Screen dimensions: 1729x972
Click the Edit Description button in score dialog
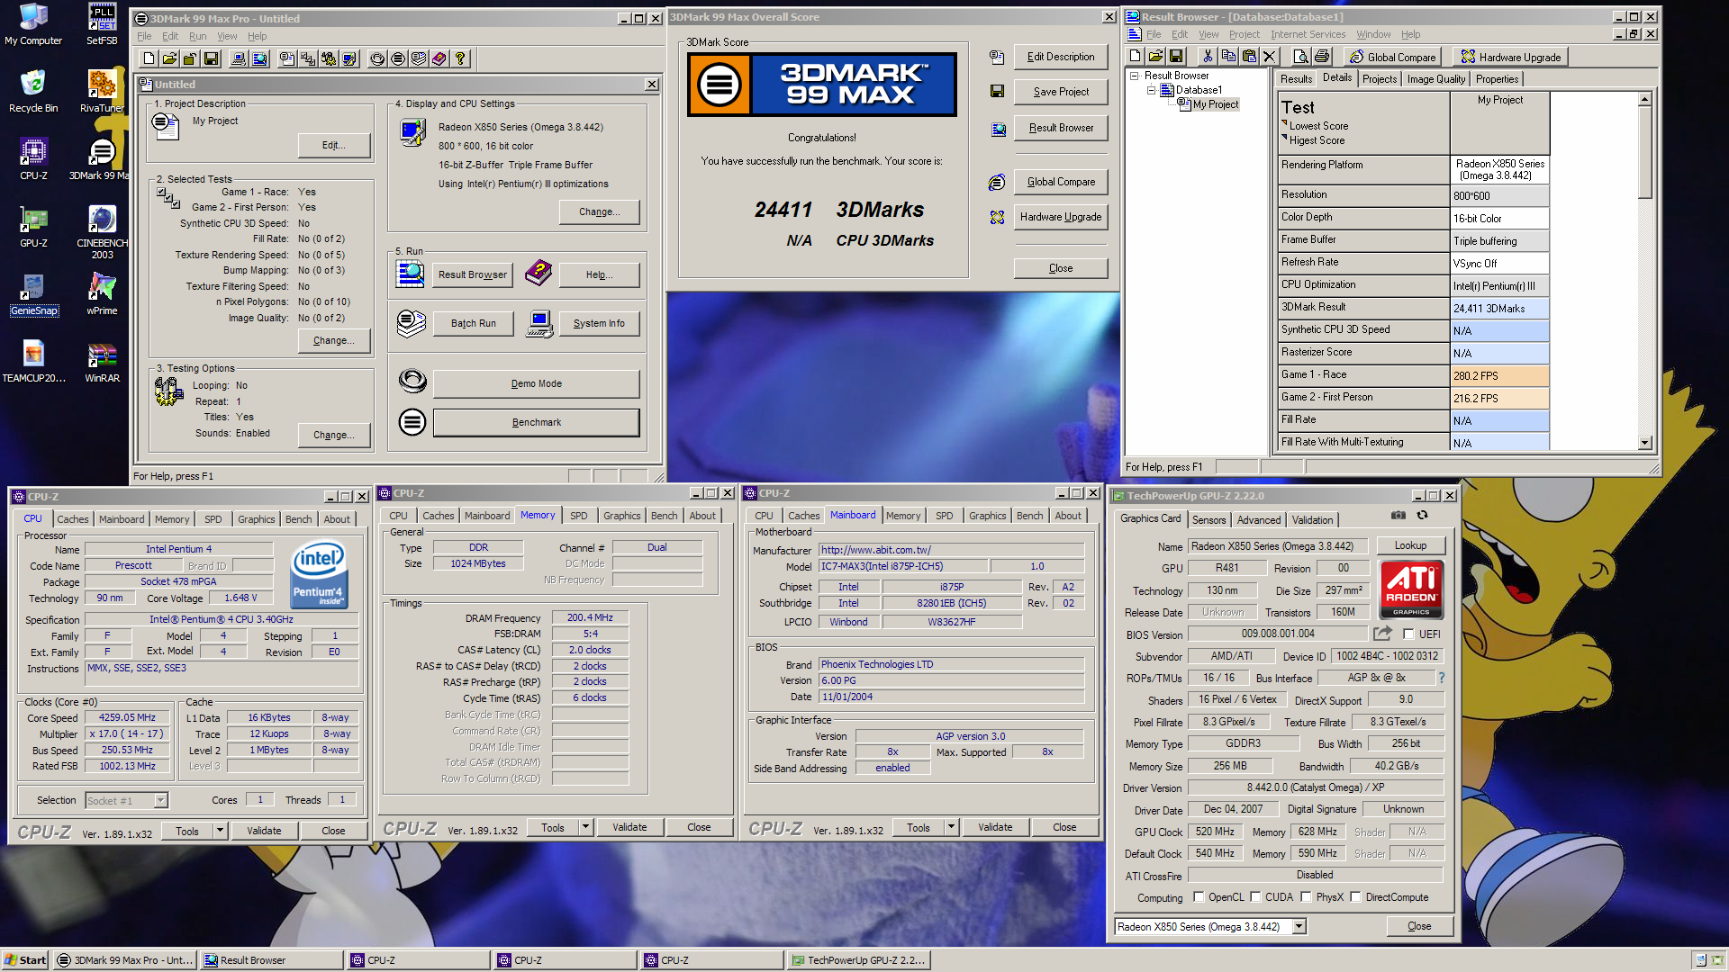pyautogui.click(x=1061, y=57)
